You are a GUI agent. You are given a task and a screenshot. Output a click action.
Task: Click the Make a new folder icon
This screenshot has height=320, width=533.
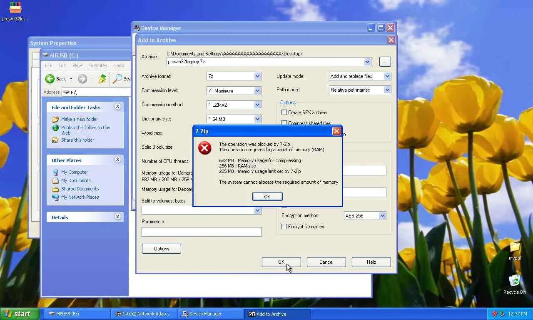(55, 119)
